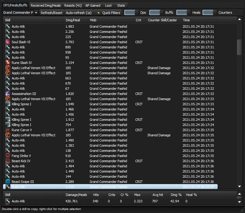The image size is (245, 213).
Task: Click the Rune Slash IV skill icon
Action: (8, 63)
